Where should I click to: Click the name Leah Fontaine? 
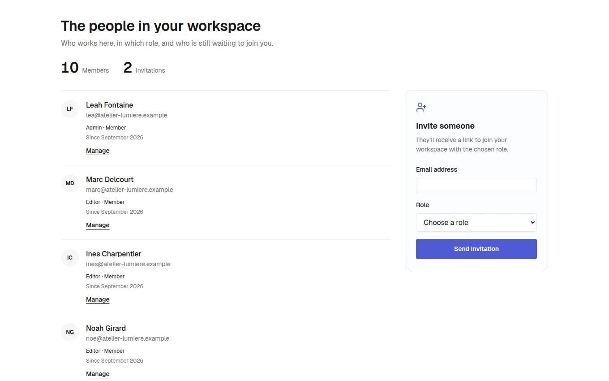[110, 105]
